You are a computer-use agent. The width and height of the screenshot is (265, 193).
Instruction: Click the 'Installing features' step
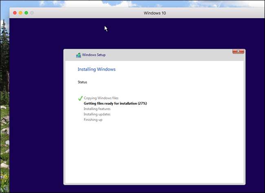pyautogui.click(x=97, y=109)
